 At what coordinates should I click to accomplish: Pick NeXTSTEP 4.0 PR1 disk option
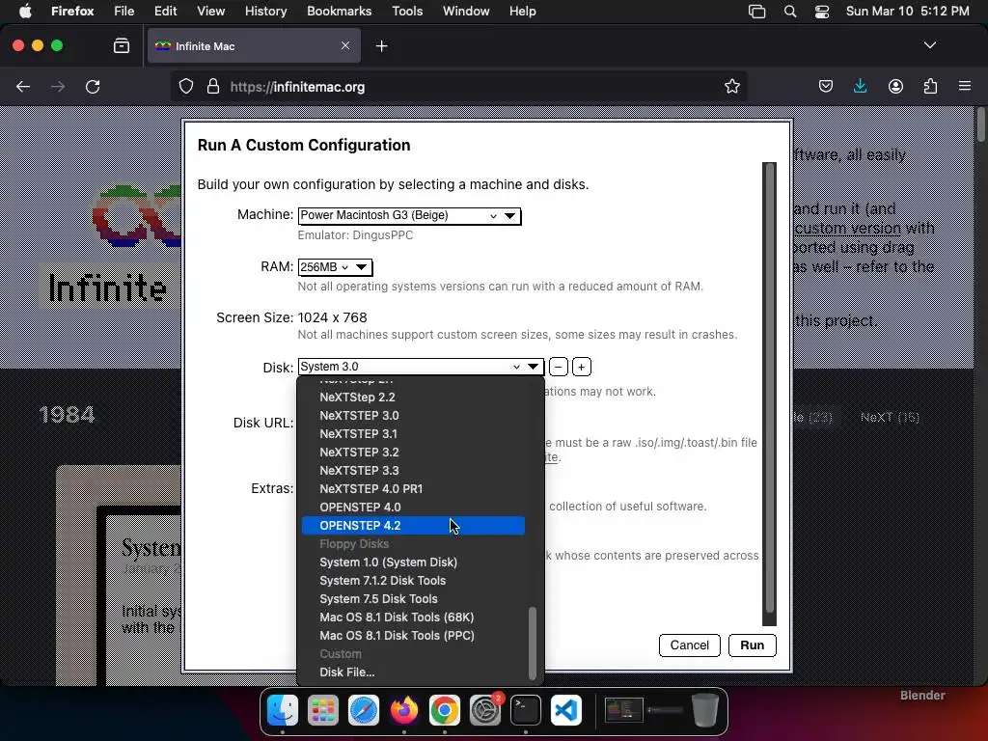[413, 488]
